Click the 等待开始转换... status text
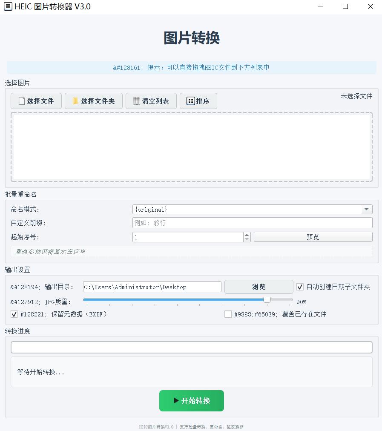 click(41, 372)
